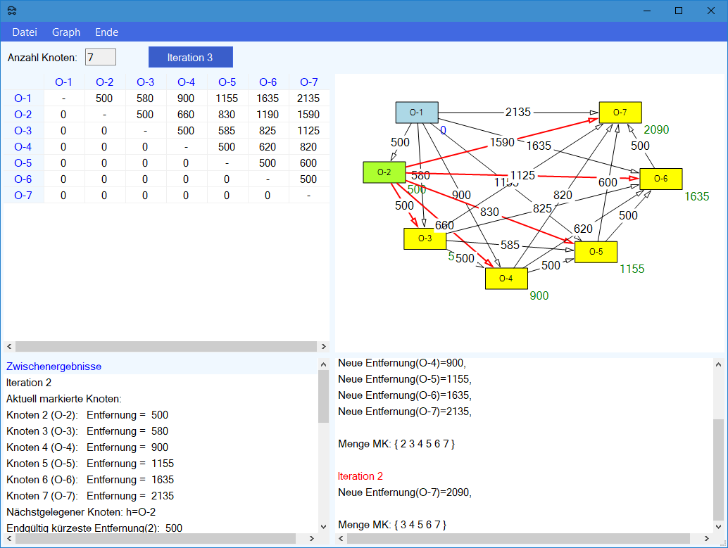This screenshot has height=548, width=728.
Task: Focus the Anzahl Knoten input field
Action: (x=100, y=57)
